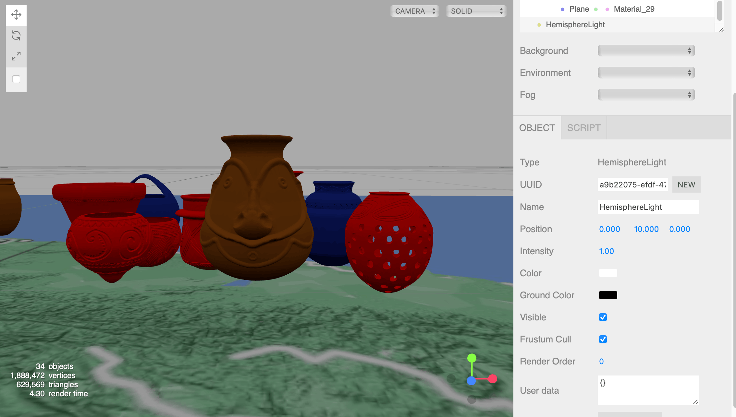
Task: Click the Render Order value 0
Action: point(601,361)
